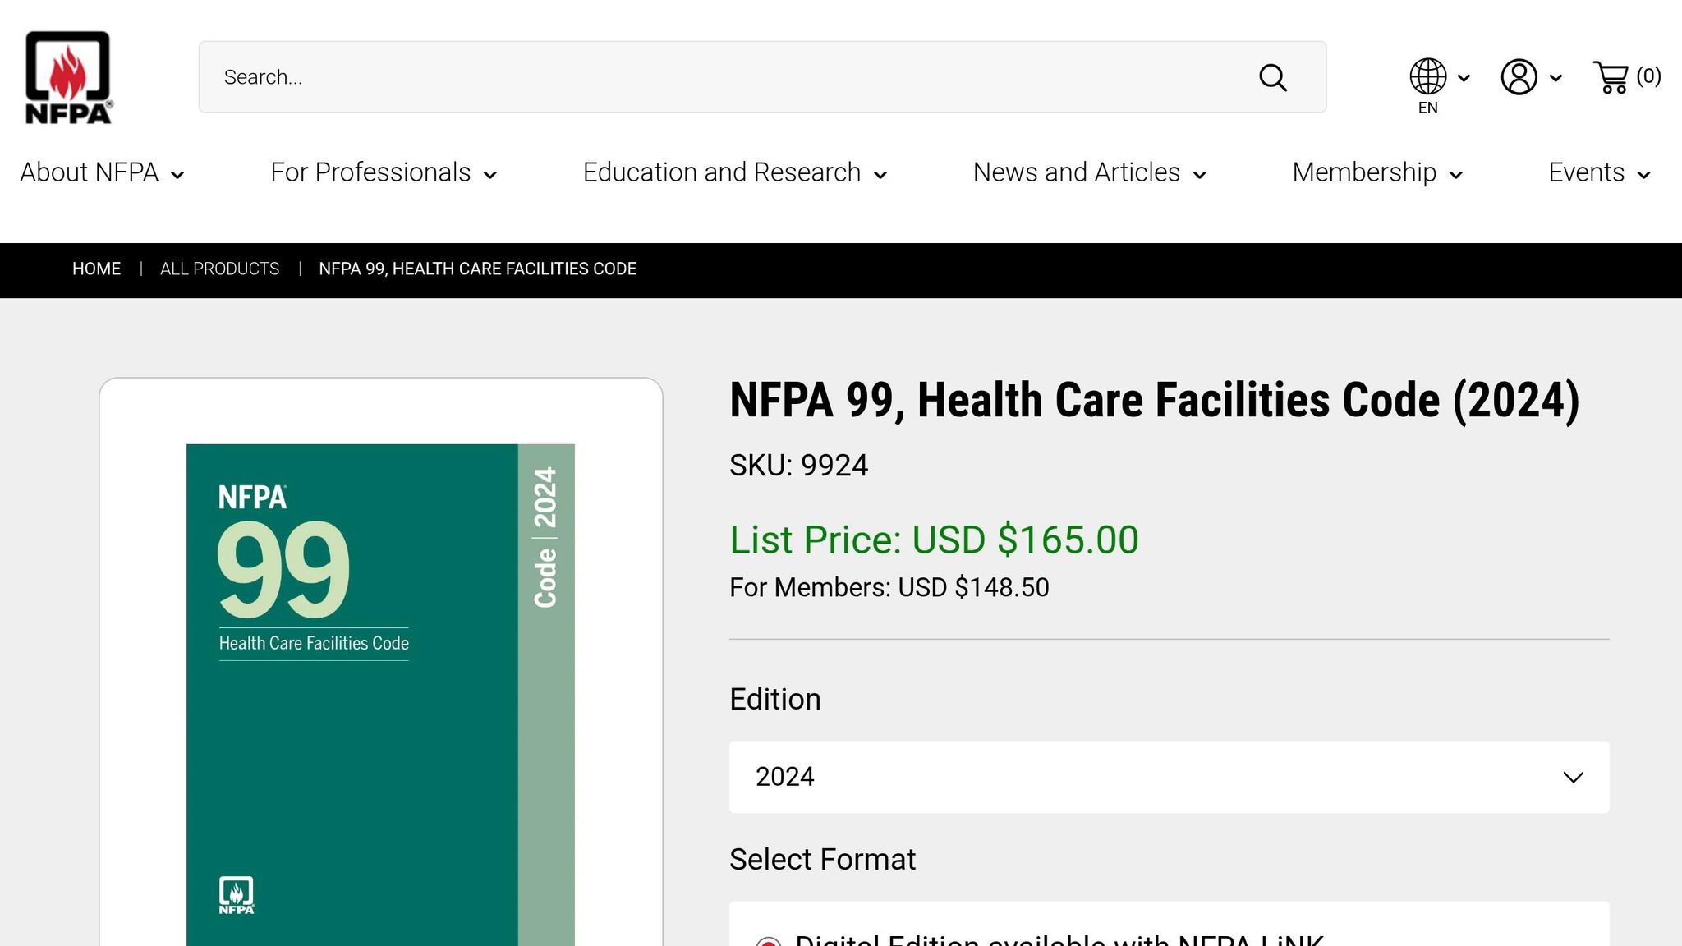
Task: Open the language globe icon
Action: (1428, 76)
